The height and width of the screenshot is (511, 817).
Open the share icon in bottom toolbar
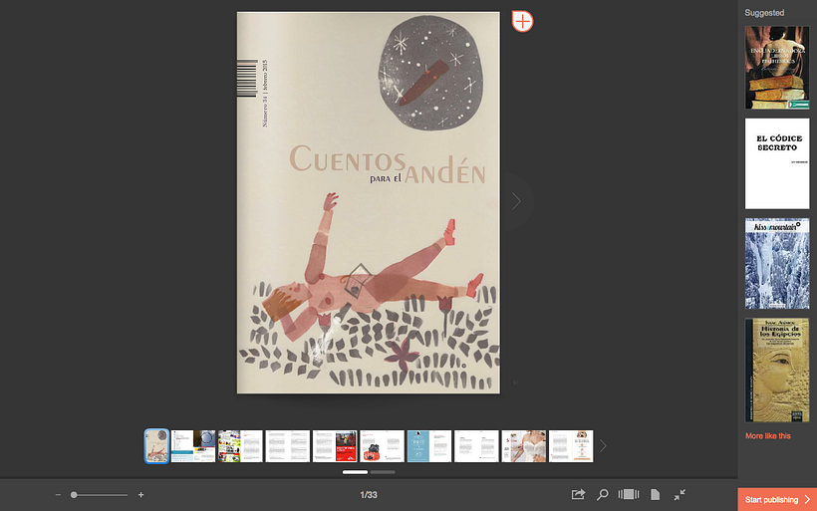578,494
